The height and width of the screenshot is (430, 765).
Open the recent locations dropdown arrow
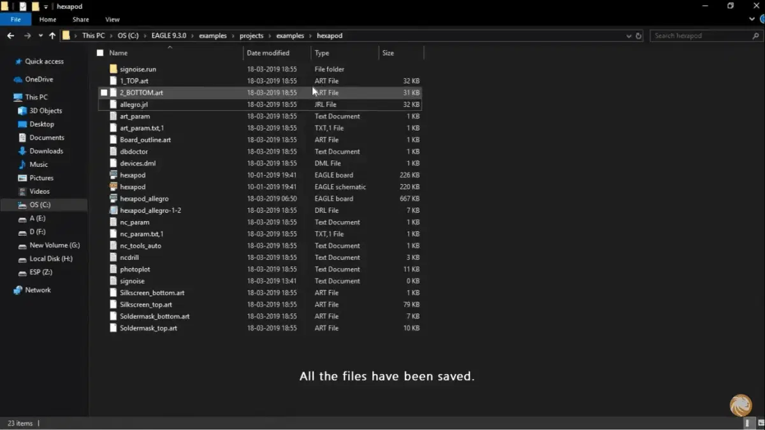40,36
